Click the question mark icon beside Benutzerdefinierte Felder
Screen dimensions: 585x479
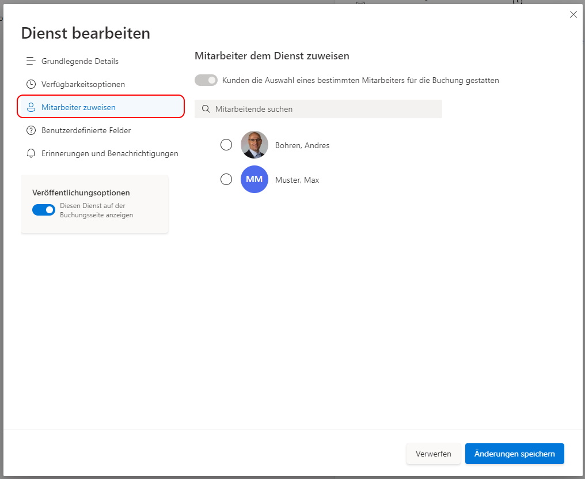click(x=31, y=130)
